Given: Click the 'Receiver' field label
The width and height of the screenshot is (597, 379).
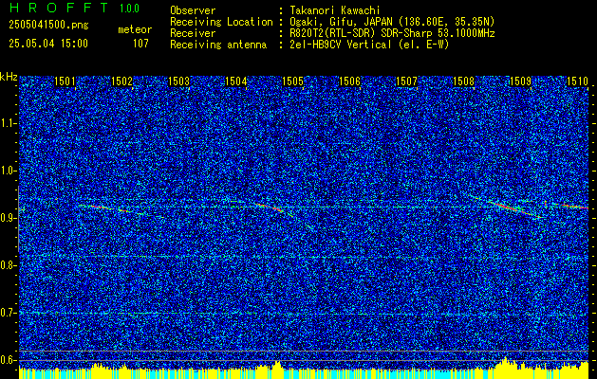Looking at the screenshot, I should pyautogui.click(x=193, y=33).
